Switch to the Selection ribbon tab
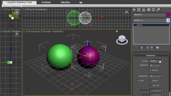This screenshot has height=96, width=171. click(x=65, y=2)
